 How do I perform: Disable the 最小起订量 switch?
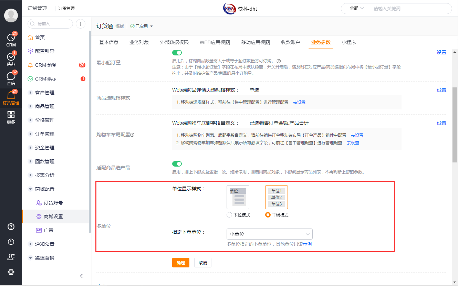tap(177, 53)
